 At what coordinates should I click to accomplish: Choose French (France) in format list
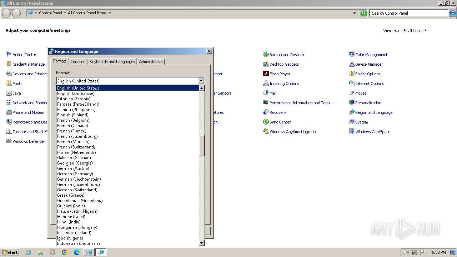tap(128, 131)
